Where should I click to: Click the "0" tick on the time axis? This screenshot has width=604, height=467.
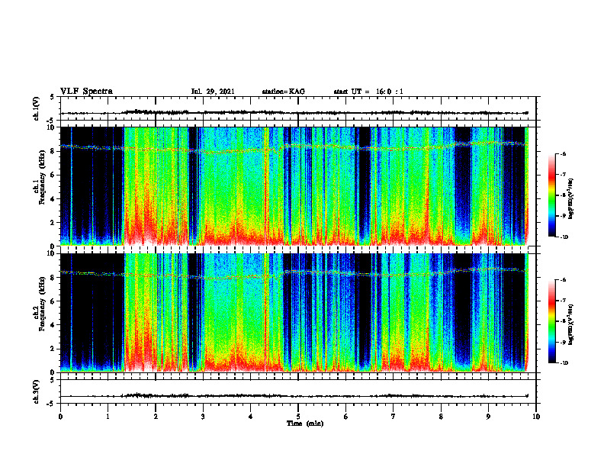(60, 417)
